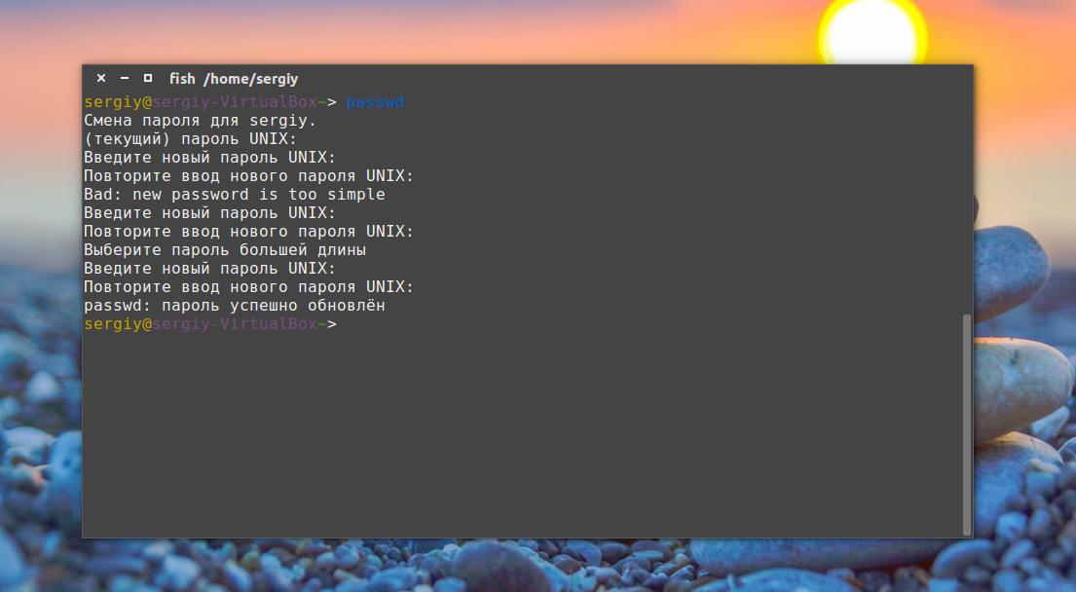This screenshot has width=1076, height=592.
Task: Select the passwd command text
Action: coord(376,101)
